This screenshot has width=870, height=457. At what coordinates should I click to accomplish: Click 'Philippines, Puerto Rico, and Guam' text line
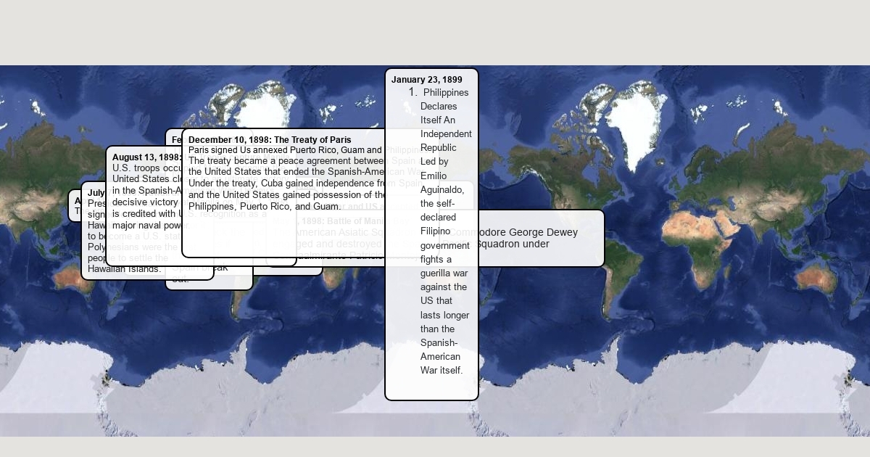pyautogui.click(x=264, y=207)
